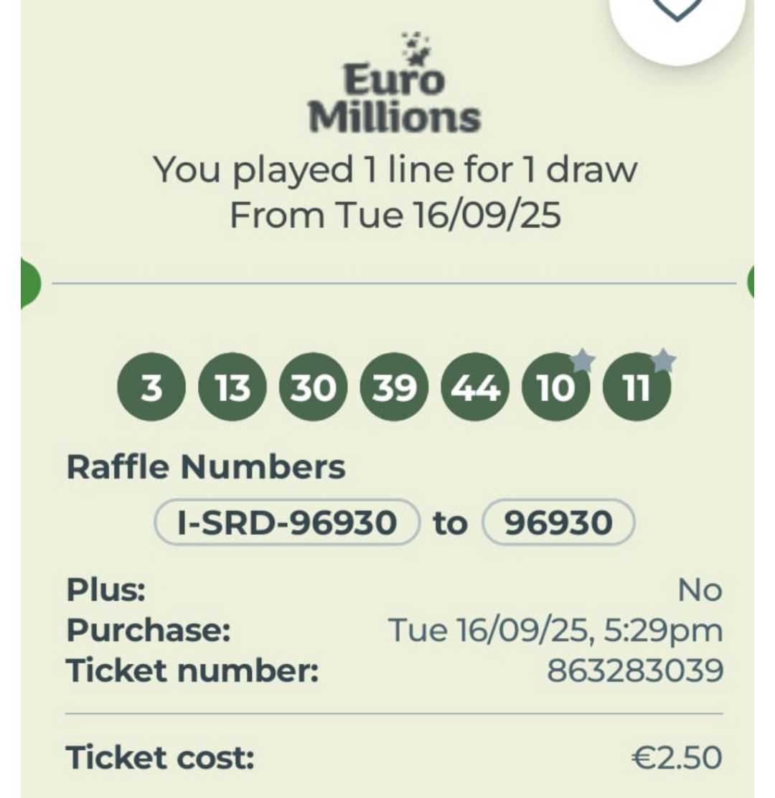
Task: Click the Raffle Numbers heading
Action: (206, 467)
